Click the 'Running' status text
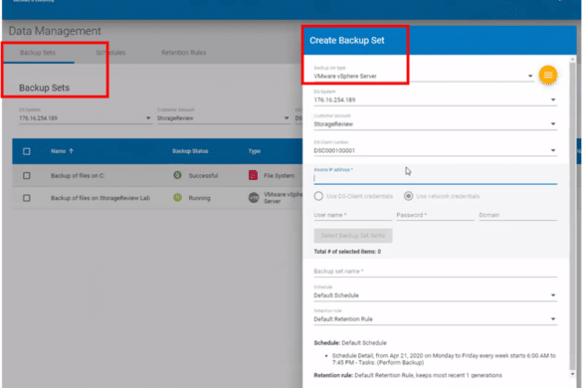This screenshot has width=582, height=388. point(199,198)
